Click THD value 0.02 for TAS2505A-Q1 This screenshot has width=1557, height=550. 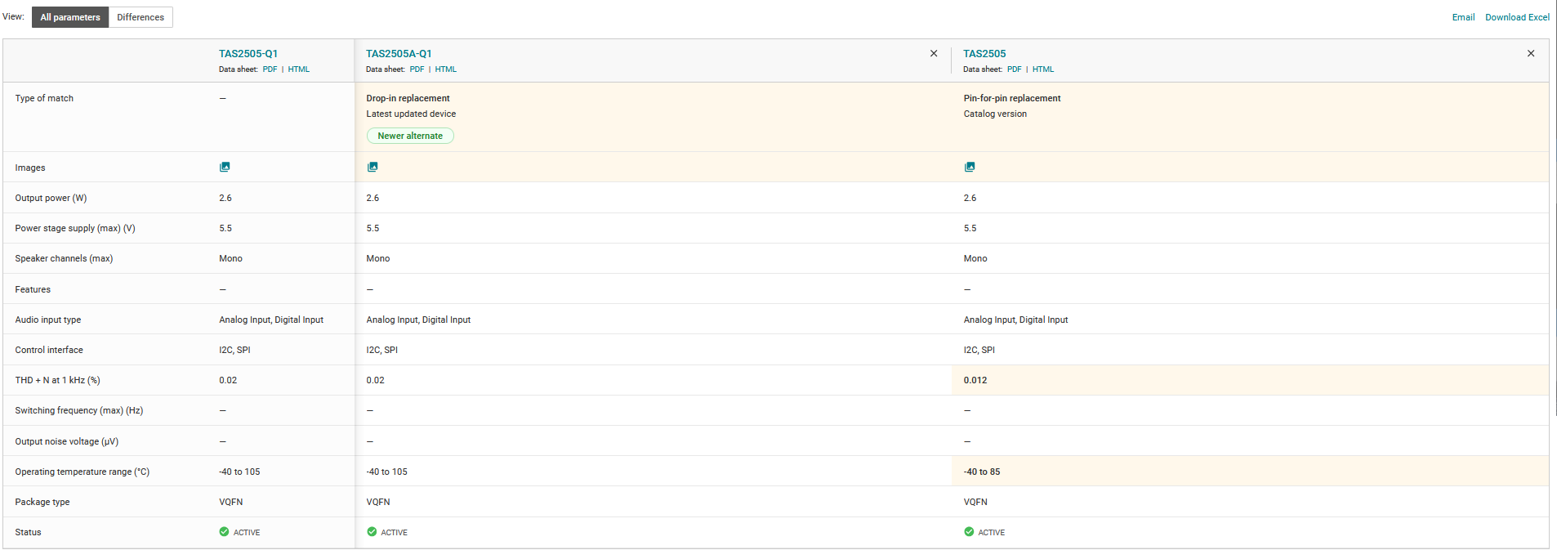[375, 380]
